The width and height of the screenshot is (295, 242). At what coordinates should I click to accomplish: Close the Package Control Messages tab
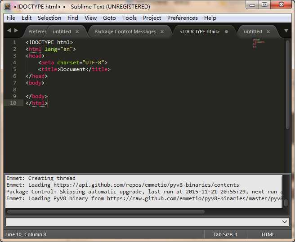[162, 31]
